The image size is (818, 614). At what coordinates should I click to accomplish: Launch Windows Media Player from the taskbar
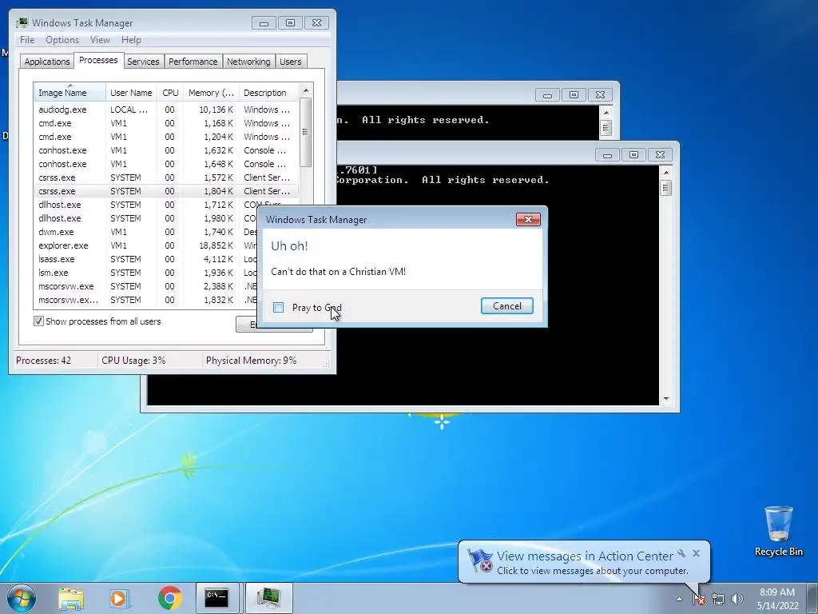(x=118, y=598)
